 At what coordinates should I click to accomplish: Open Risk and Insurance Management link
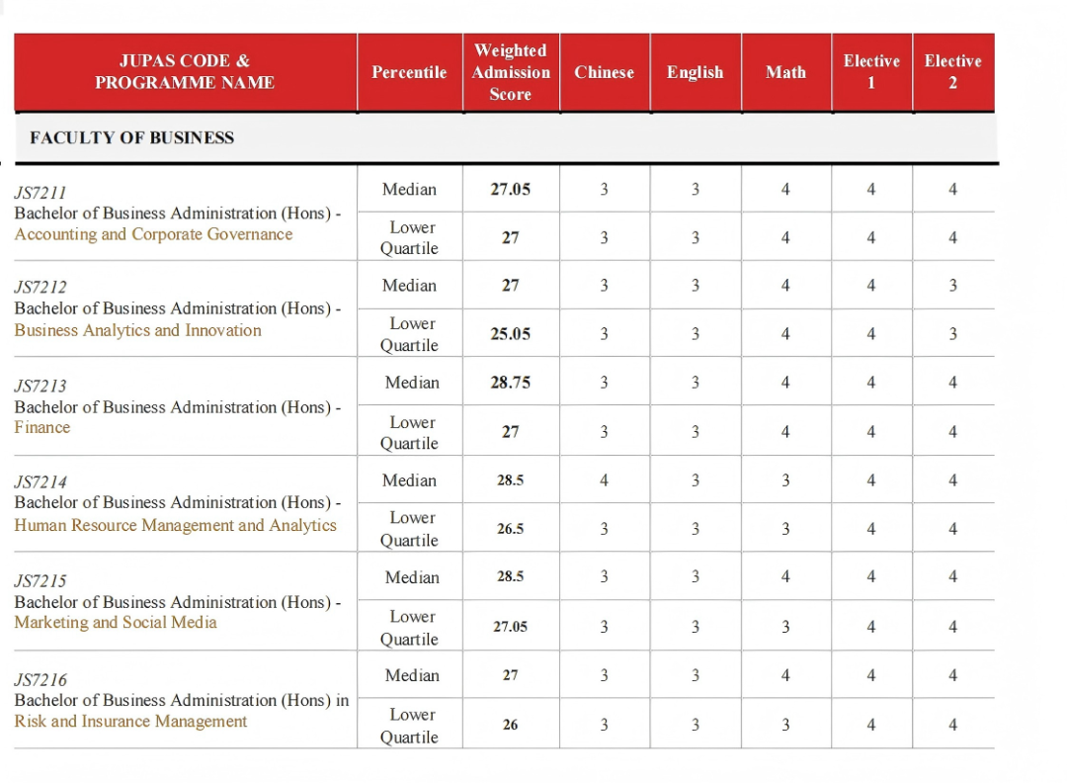tap(130, 721)
